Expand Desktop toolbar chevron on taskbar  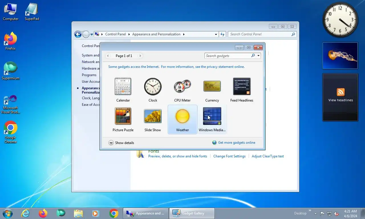tap(310, 211)
